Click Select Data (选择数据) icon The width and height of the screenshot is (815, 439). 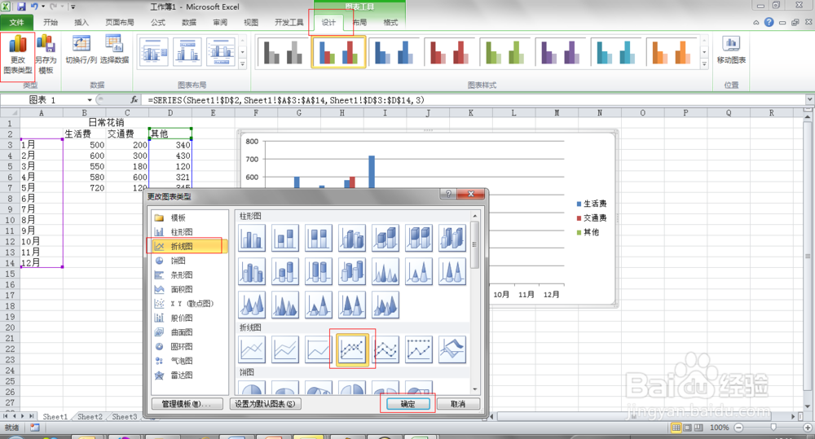tap(114, 50)
